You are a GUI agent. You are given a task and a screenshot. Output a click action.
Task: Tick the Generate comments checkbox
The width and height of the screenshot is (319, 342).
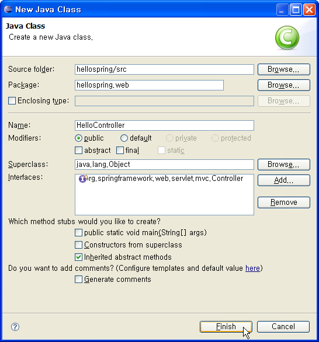click(79, 280)
